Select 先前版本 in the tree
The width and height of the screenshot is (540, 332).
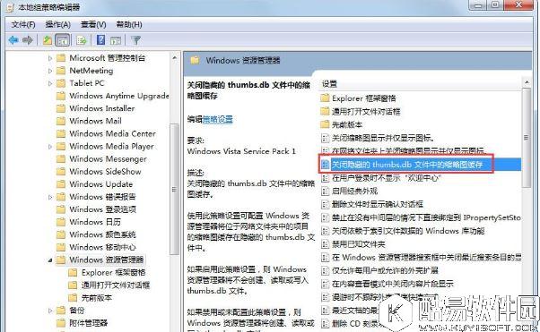pos(97,298)
